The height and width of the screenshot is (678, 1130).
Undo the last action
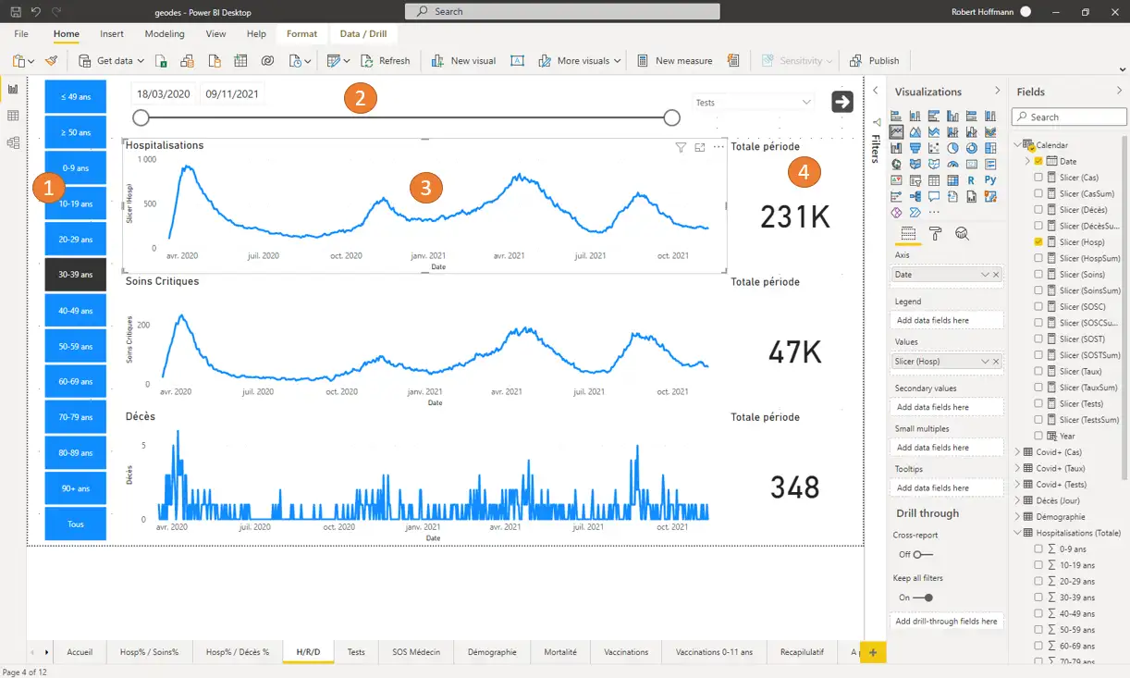[x=36, y=12]
